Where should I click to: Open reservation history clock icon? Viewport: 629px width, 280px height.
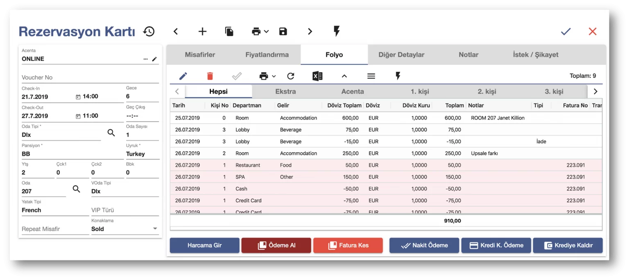[149, 31]
